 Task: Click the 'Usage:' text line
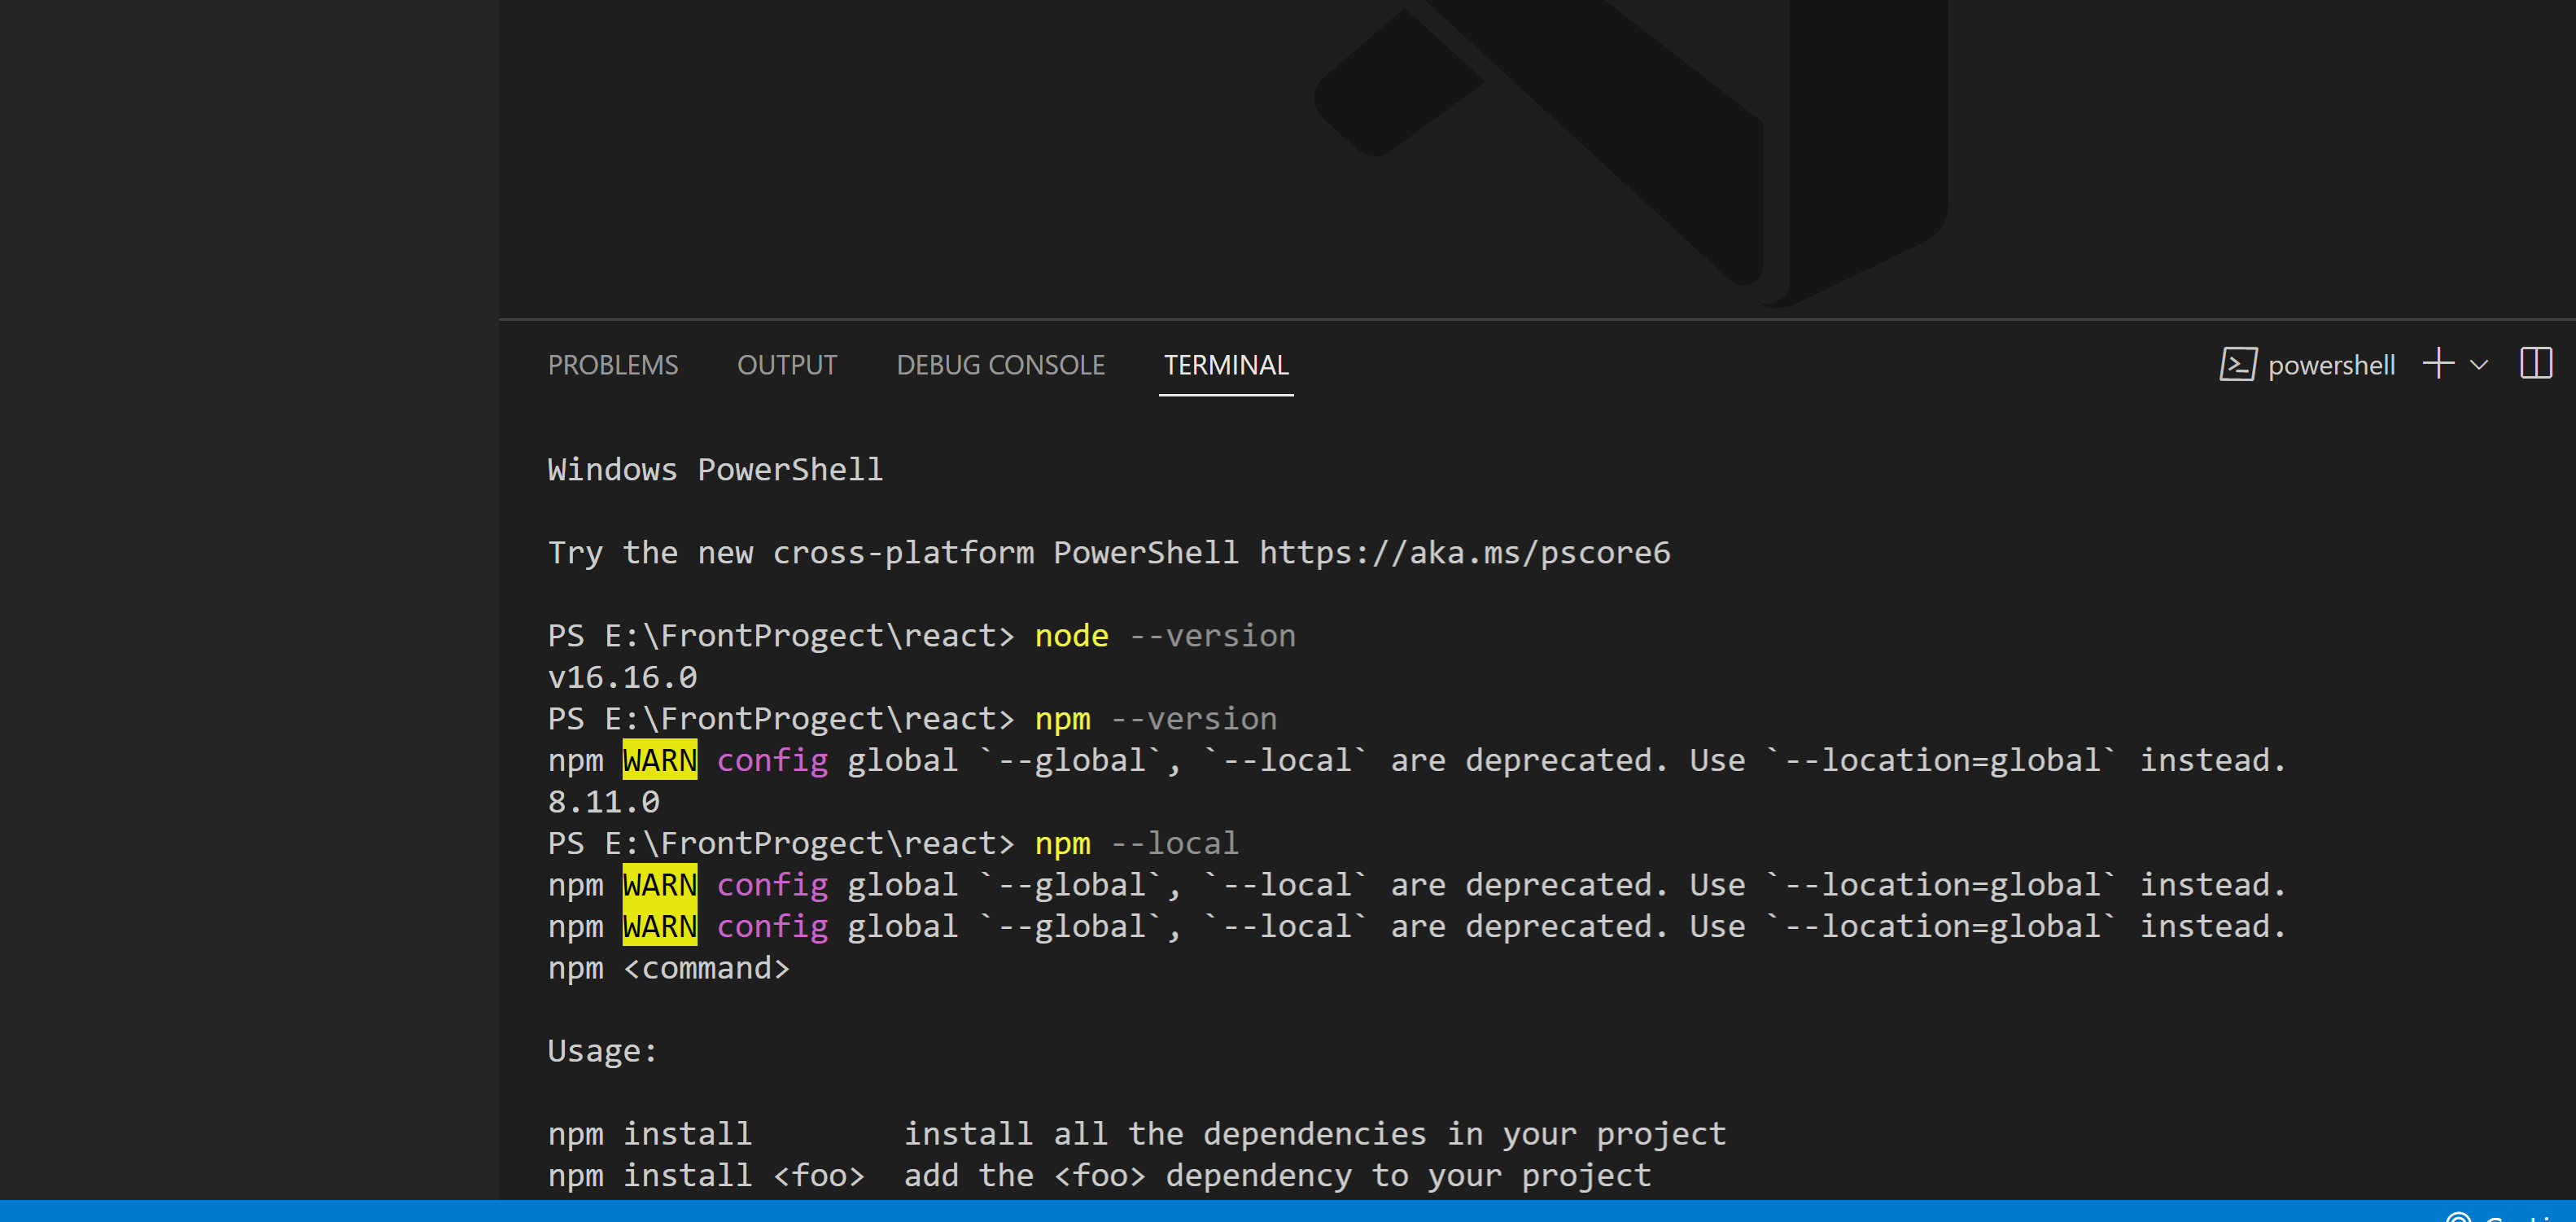click(x=602, y=1051)
